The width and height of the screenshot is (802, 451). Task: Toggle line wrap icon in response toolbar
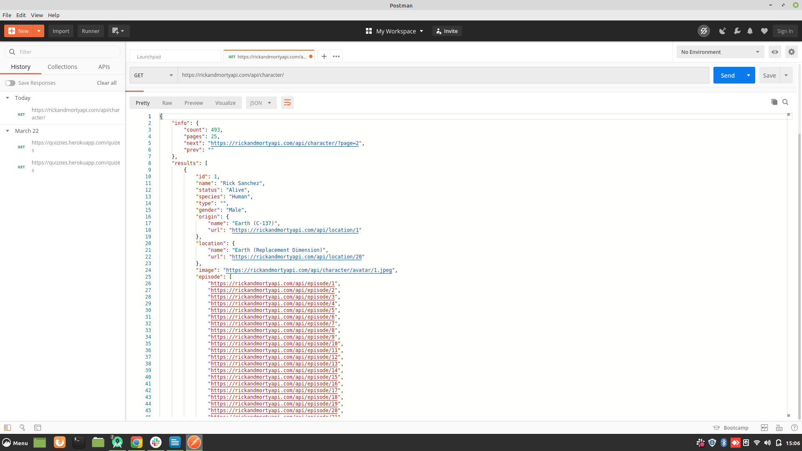287,103
